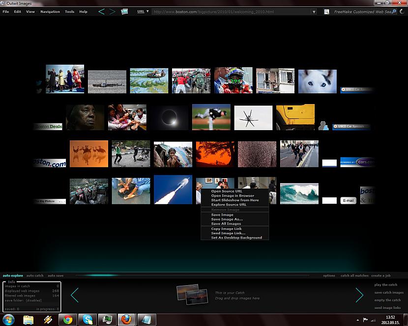Screen dimensions: 408x326
Task: Click the system monitor taskbar icon
Action: (107, 320)
